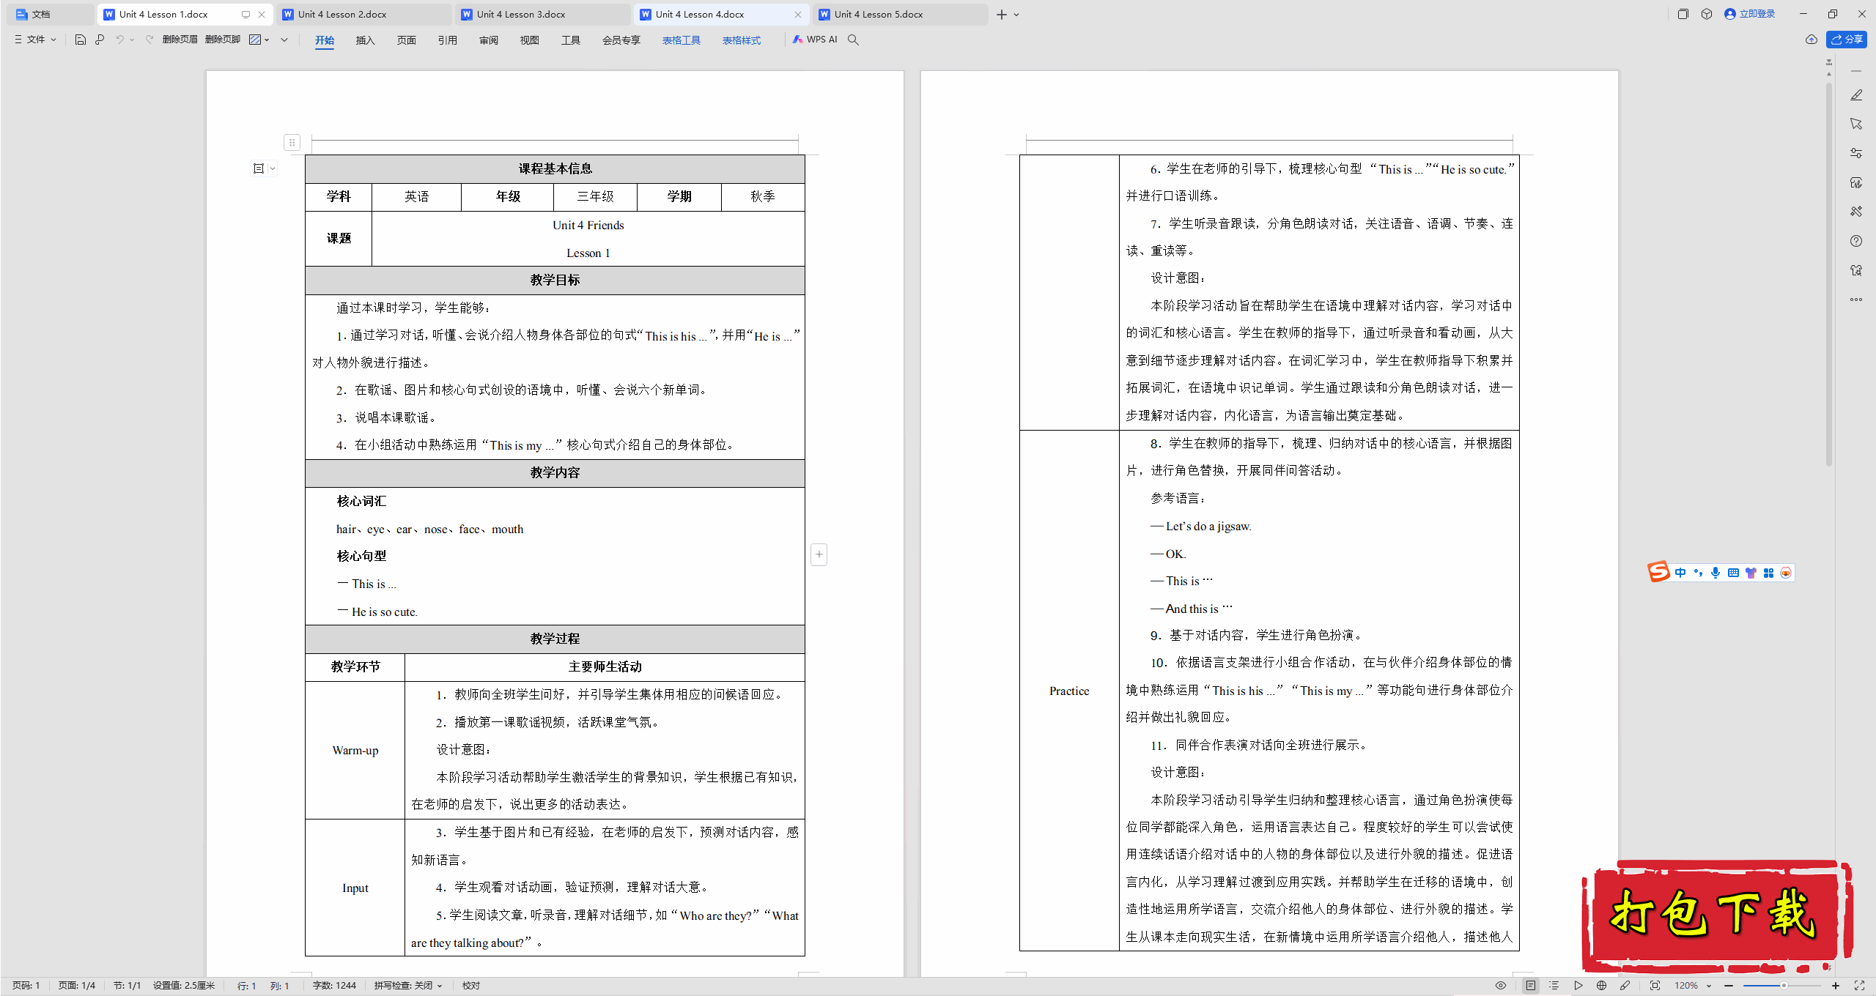1876x996 pixels.
Task: Click the soft keyboard icon on Sogou bar
Action: (x=1733, y=573)
